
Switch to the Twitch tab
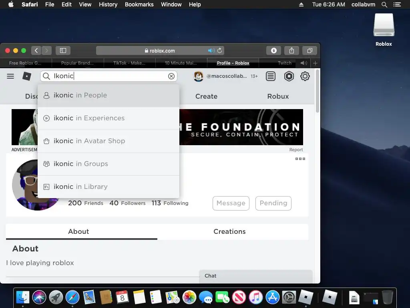(x=285, y=63)
